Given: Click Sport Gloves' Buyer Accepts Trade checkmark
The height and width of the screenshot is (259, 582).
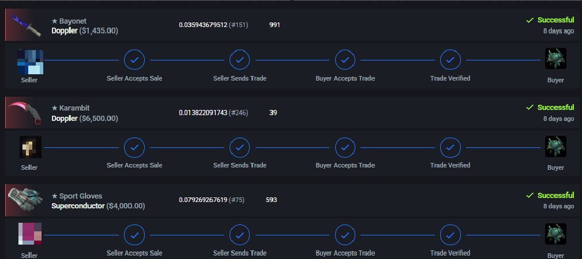Looking at the screenshot, I should point(345,235).
